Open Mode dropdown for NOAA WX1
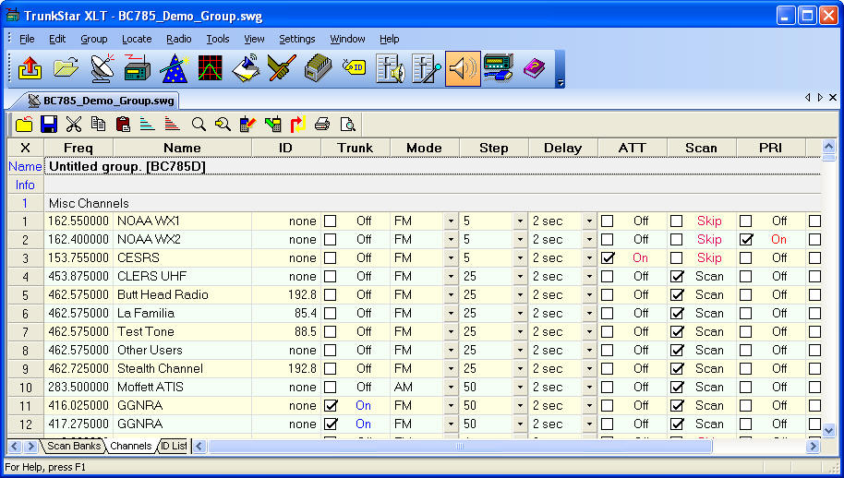The image size is (844, 478). tap(451, 221)
